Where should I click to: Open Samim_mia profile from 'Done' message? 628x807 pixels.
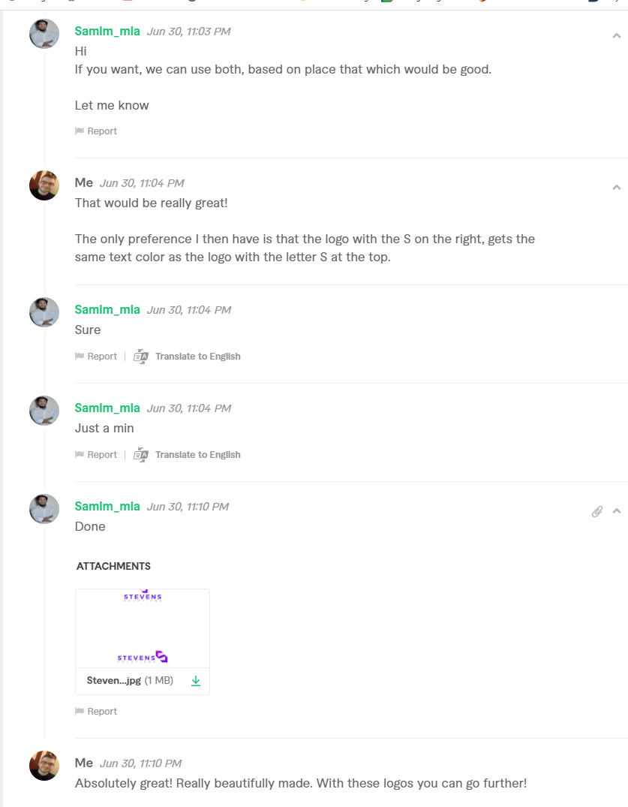click(107, 506)
